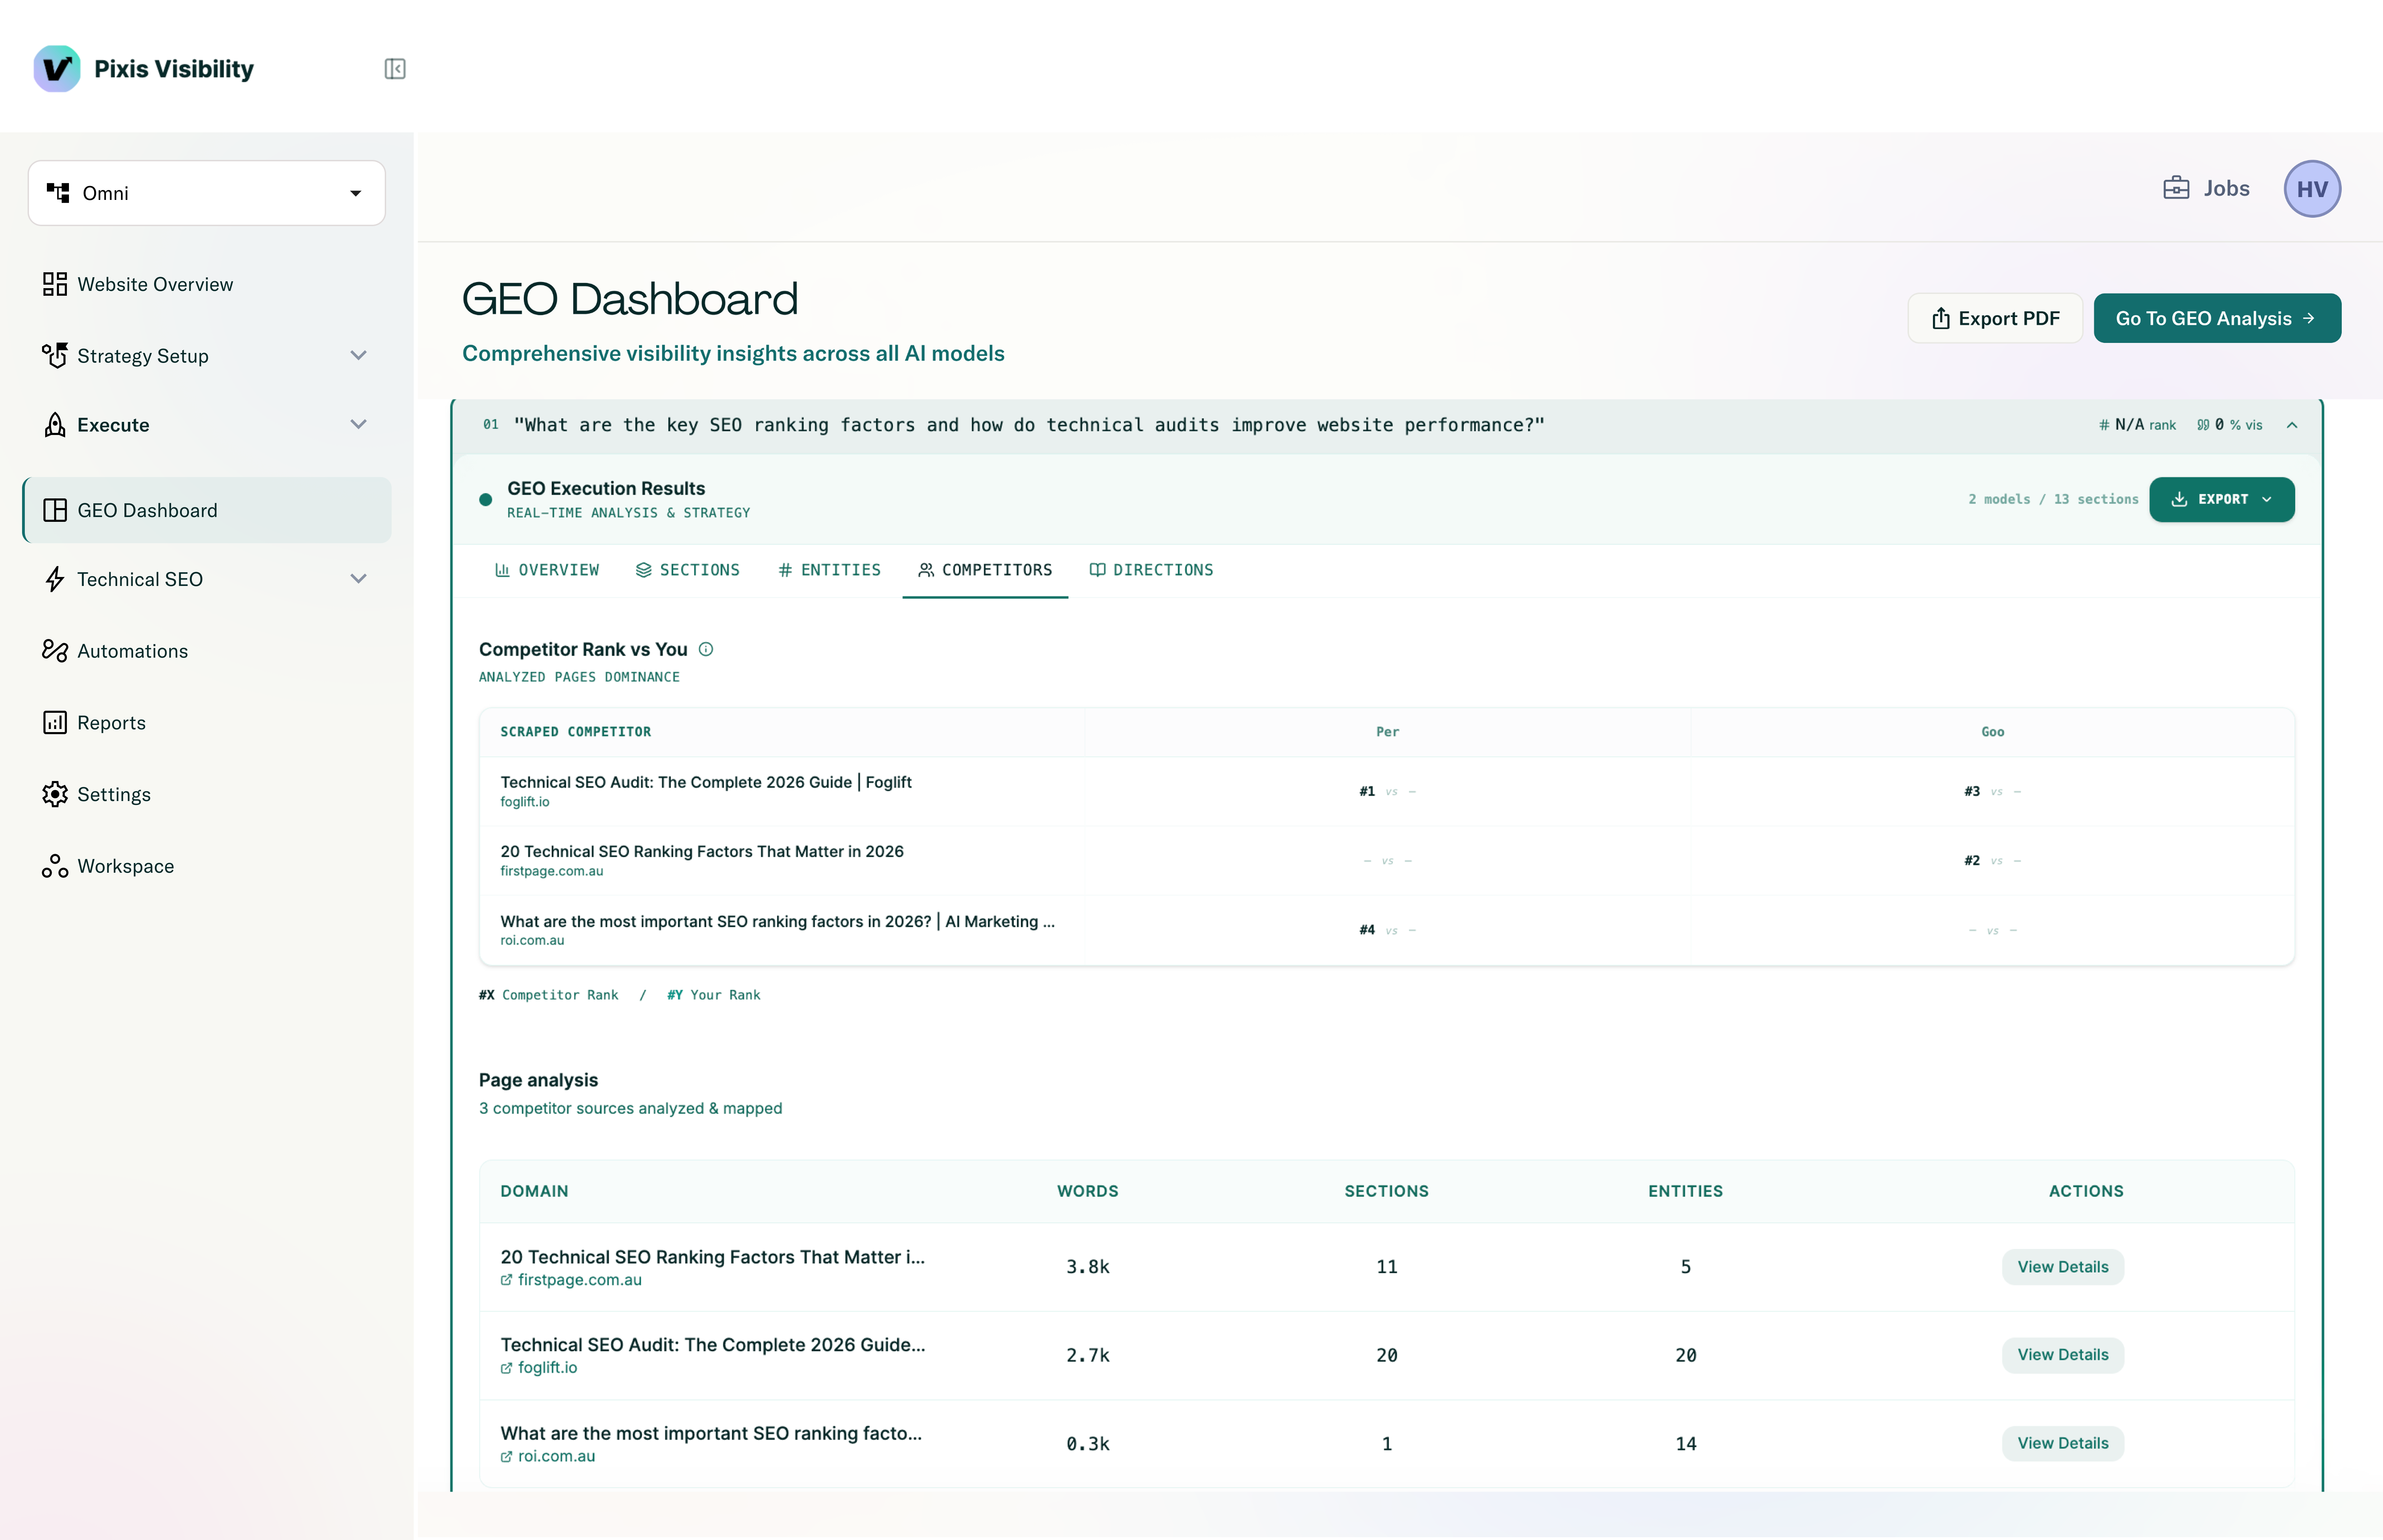Screen dimensions: 2383x1540
Task: Click the Pixis Visibility logo
Action: 57,69
